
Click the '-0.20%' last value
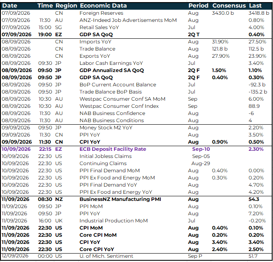257,221
